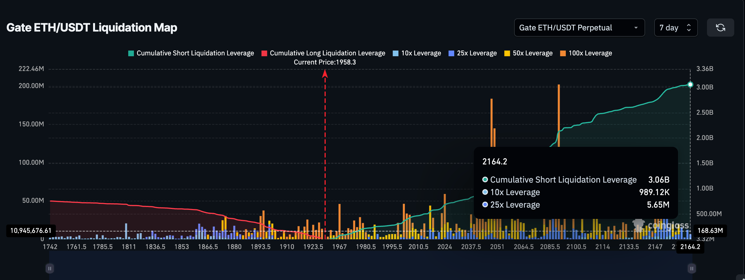745x280 pixels.
Task: Click the Current Price:1958.3 label
Action: (325, 62)
